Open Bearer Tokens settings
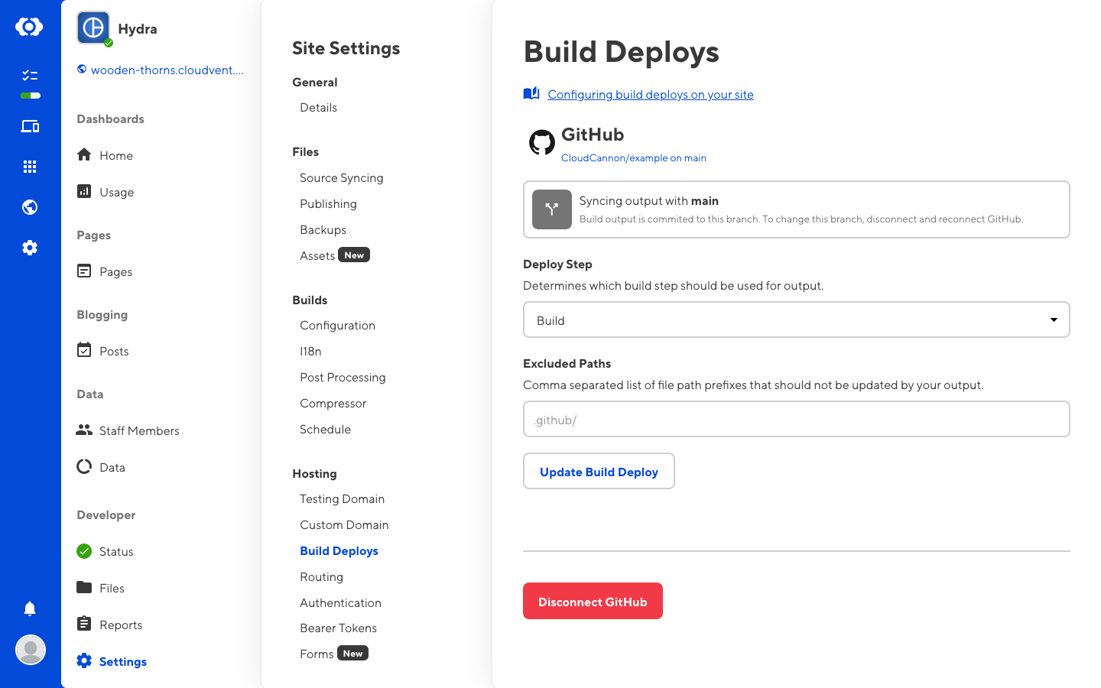 pyautogui.click(x=339, y=628)
